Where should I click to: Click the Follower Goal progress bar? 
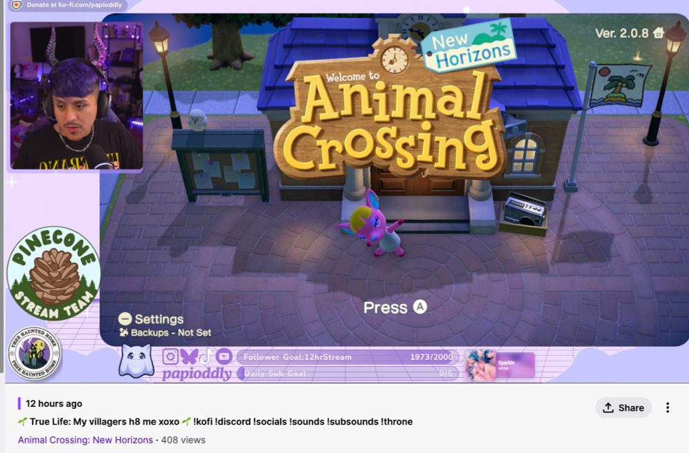347,356
